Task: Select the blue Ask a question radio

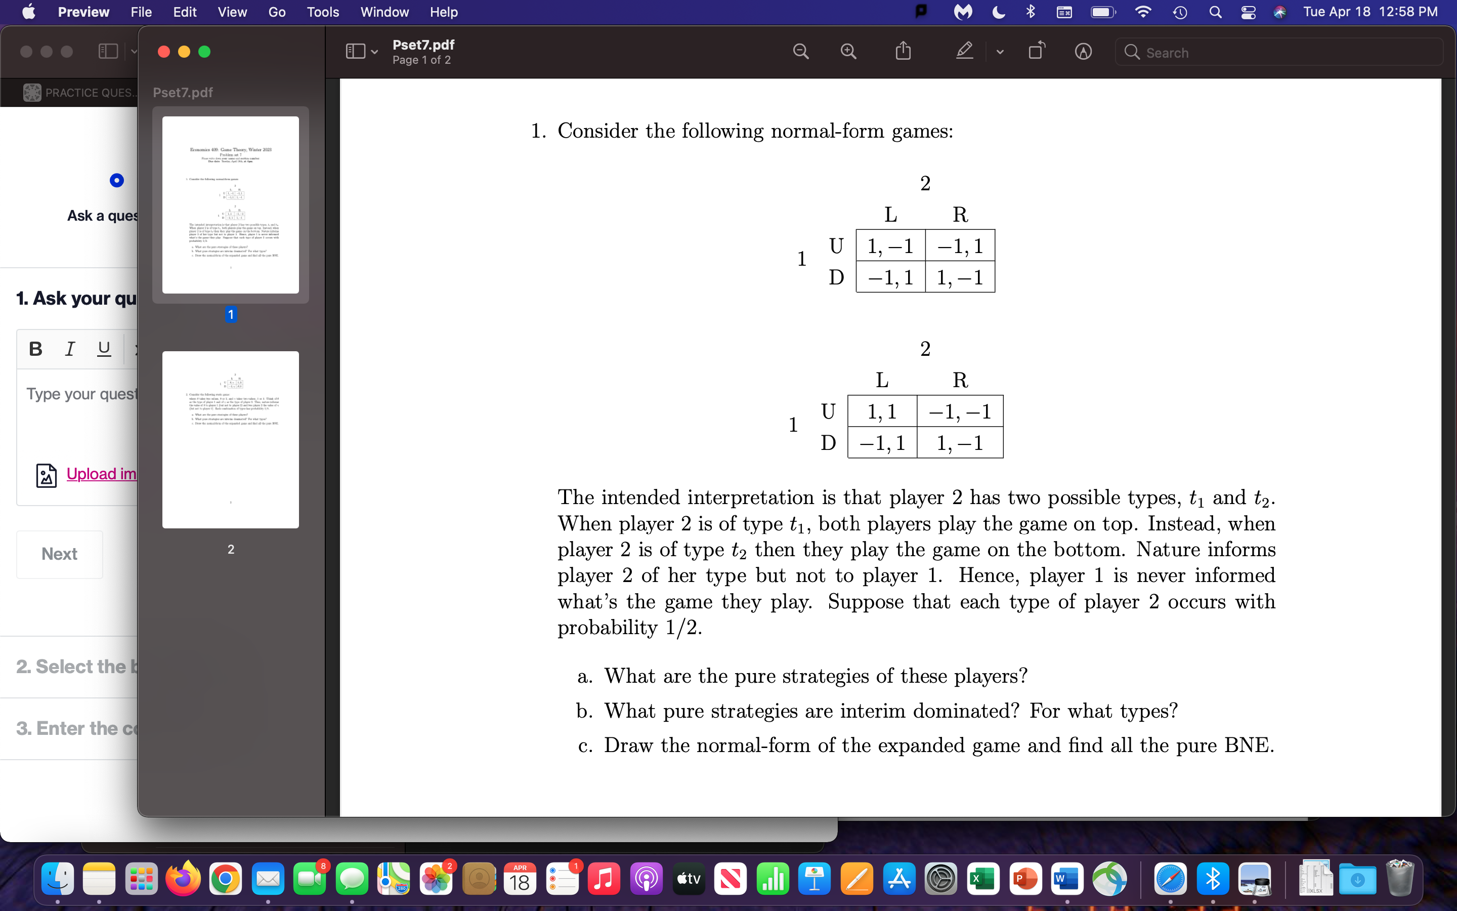Action: tap(117, 180)
